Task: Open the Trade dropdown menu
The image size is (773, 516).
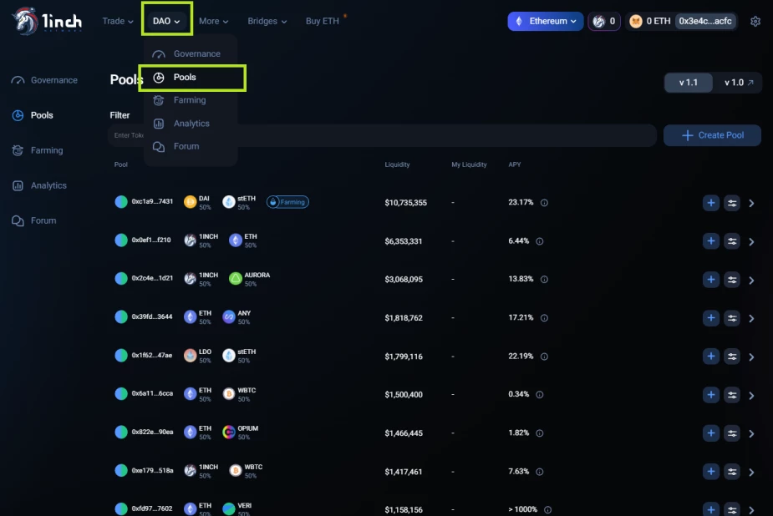Action: pos(117,21)
